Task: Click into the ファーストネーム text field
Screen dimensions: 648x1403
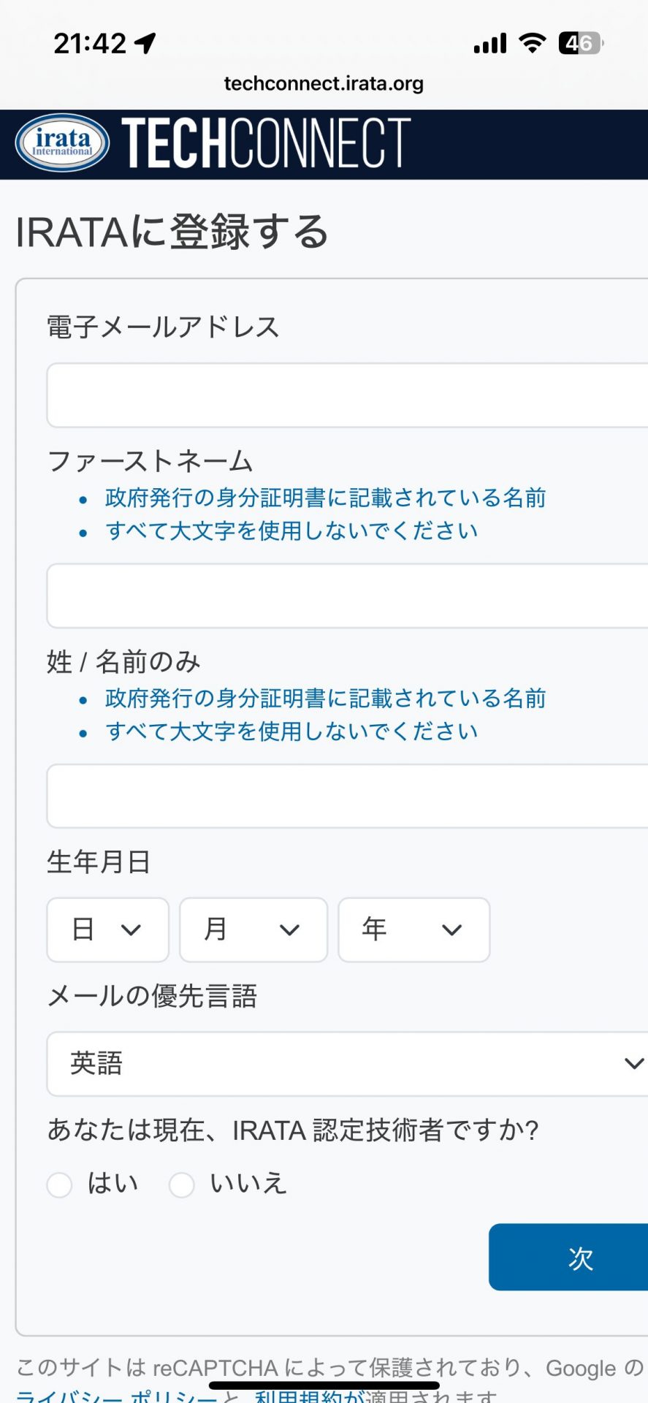Action: pos(347,596)
